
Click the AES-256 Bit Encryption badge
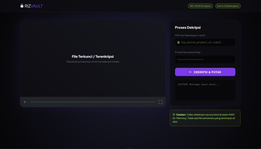(x=200, y=6)
